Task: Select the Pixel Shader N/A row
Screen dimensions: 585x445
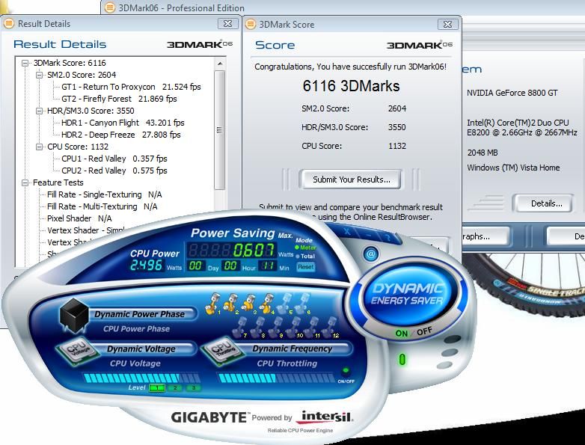Action: tap(79, 218)
